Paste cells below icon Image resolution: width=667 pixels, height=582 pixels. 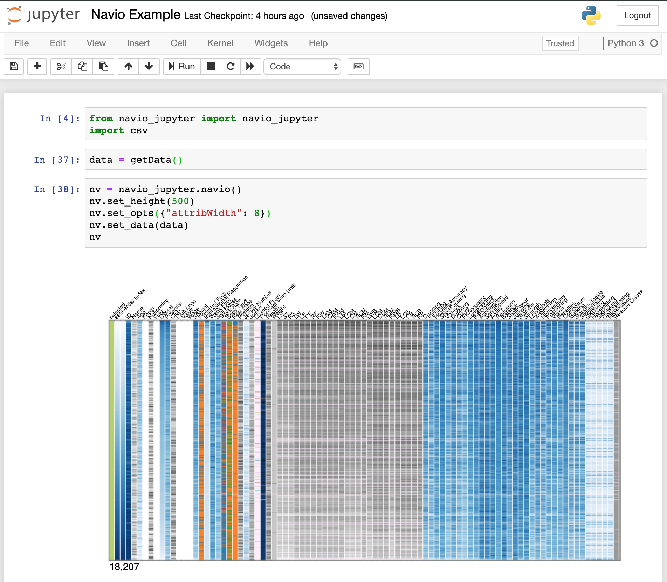pos(103,66)
